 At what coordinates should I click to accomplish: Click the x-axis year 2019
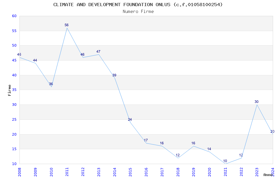point(194,172)
